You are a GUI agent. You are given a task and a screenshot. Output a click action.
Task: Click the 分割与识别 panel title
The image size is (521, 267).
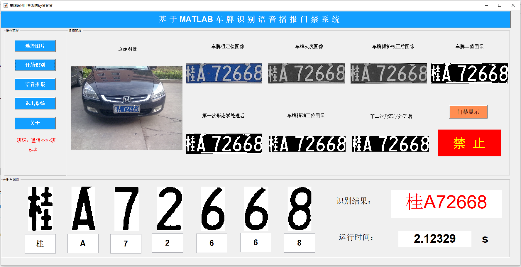pyautogui.click(x=11, y=180)
